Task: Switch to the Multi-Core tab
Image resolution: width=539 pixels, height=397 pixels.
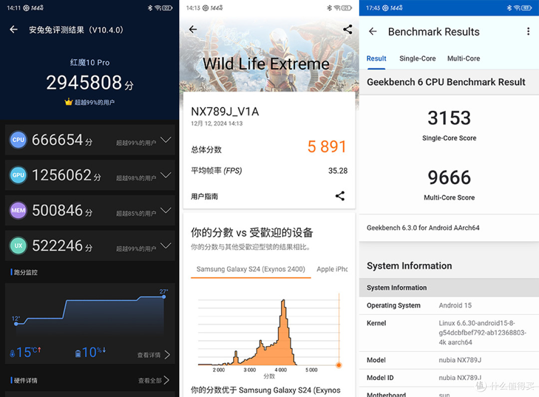Action: 463,58
